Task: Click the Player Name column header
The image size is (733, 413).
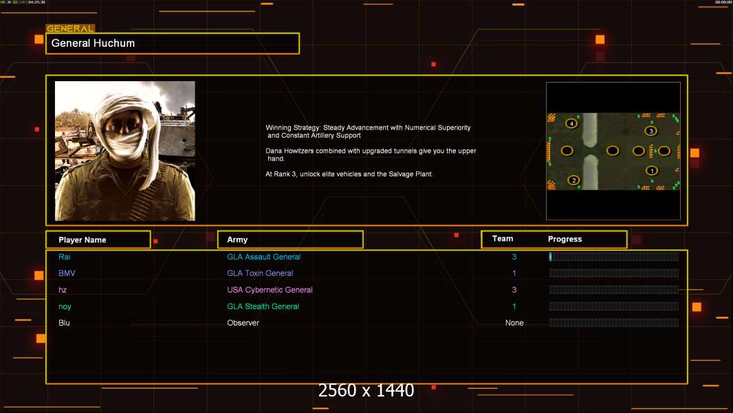Action: point(98,240)
